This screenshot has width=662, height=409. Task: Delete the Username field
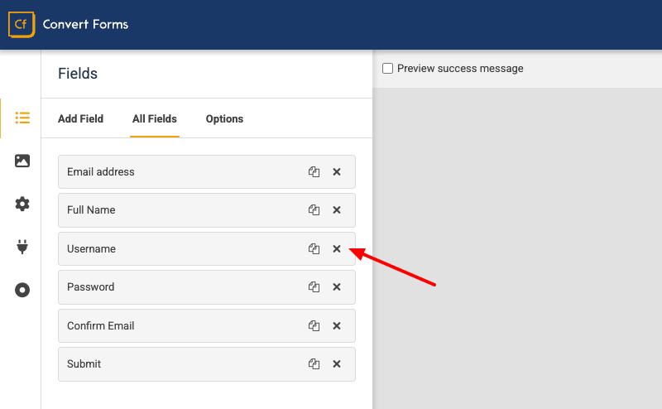pos(337,249)
